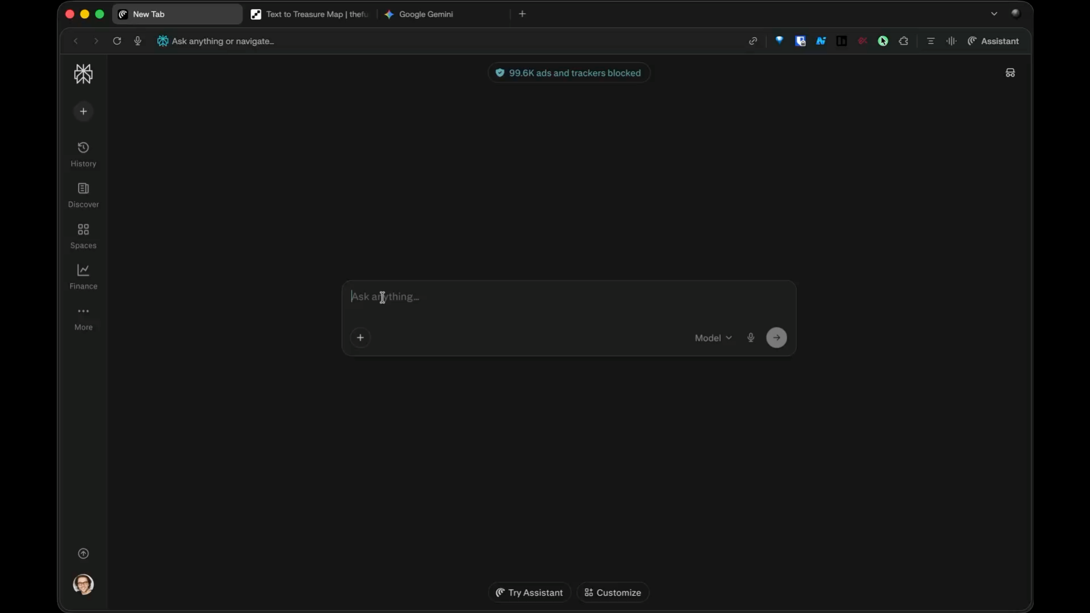Click the microphone icon in search box
The image size is (1090, 613).
[x=751, y=338]
